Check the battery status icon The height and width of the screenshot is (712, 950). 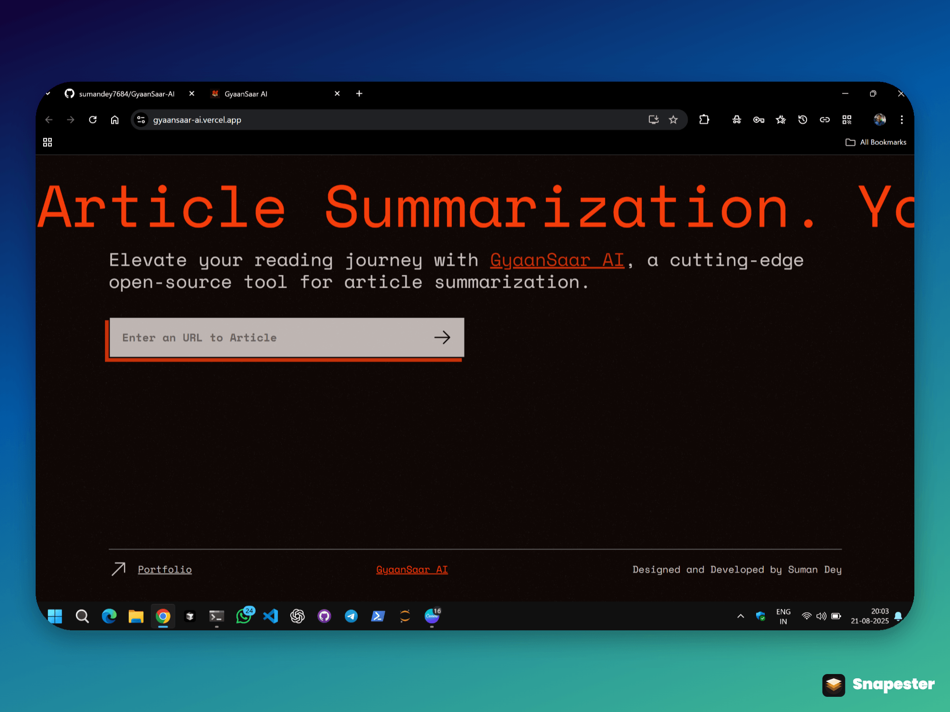[836, 617]
